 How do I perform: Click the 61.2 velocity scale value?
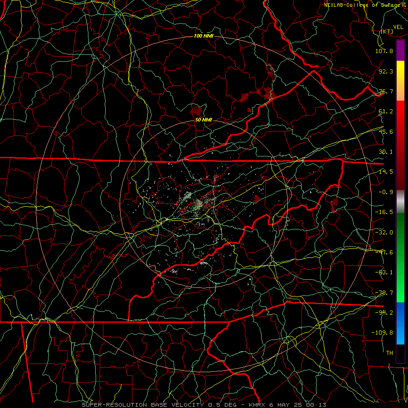[x=386, y=112]
